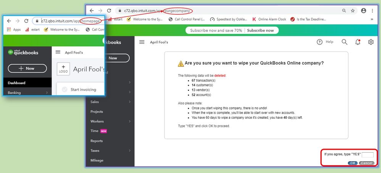Viewport: 381px width, 173px height.
Task: Click OK to confirm company wipe
Action: coord(353,163)
